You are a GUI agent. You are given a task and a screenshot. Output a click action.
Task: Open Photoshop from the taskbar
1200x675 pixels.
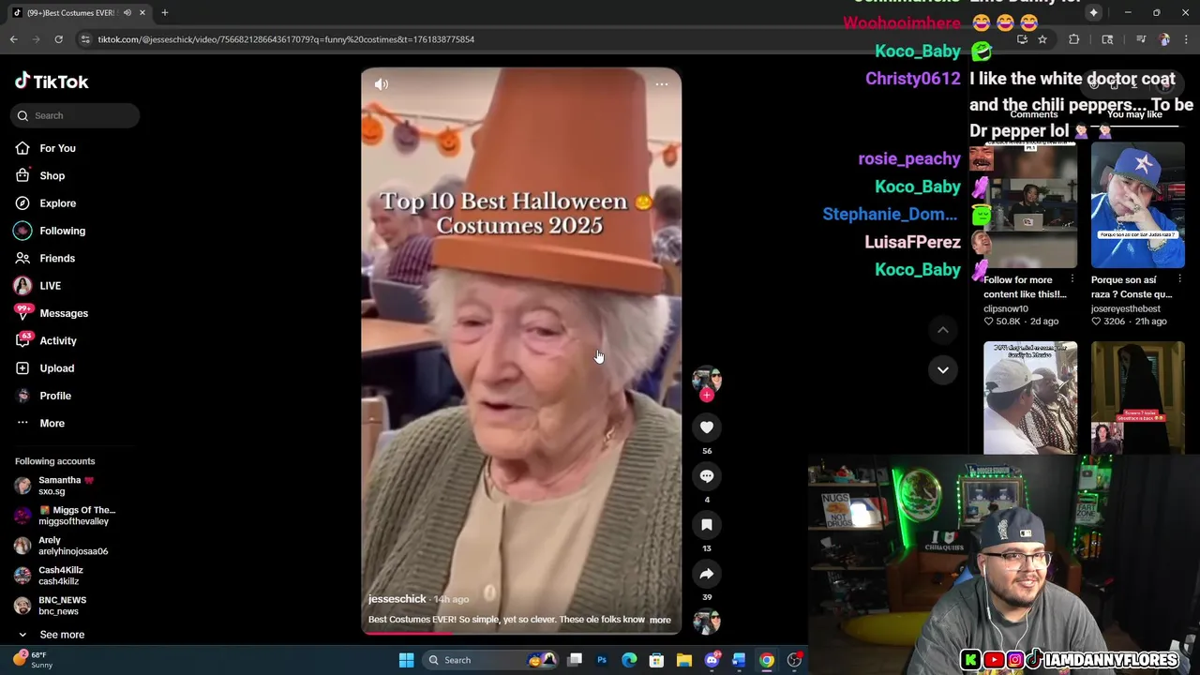coord(602,660)
